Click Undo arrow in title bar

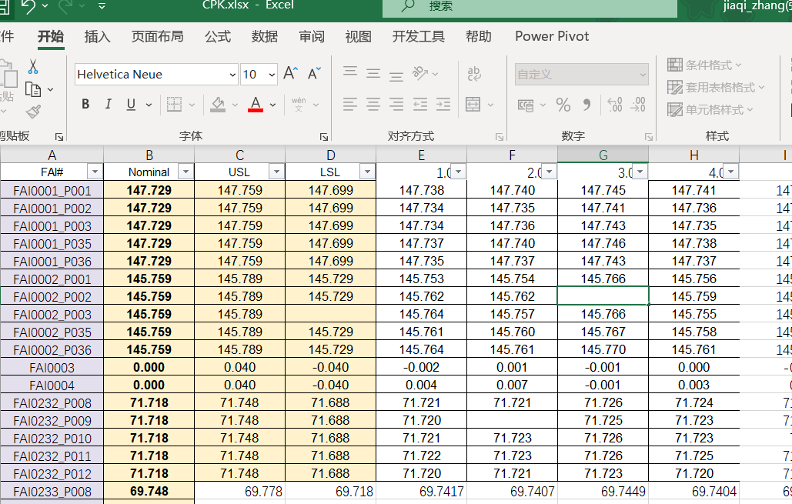[28, 5]
